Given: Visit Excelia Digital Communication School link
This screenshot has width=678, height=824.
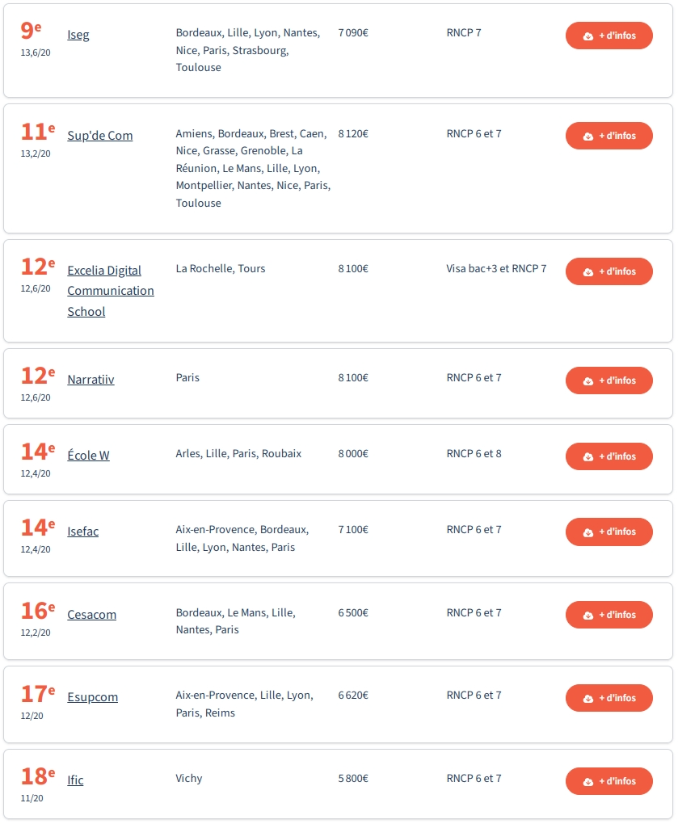Looking at the screenshot, I should [111, 291].
